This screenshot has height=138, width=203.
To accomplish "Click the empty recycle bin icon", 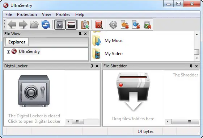I will (147, 25).
